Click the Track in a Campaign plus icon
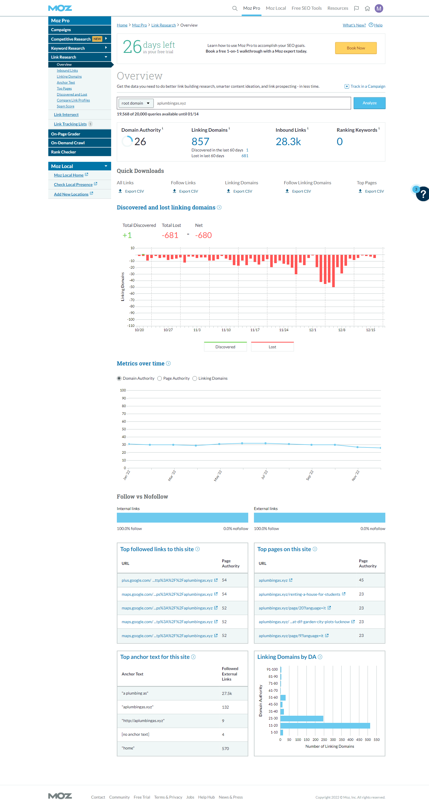 click(x=346, y=86)
